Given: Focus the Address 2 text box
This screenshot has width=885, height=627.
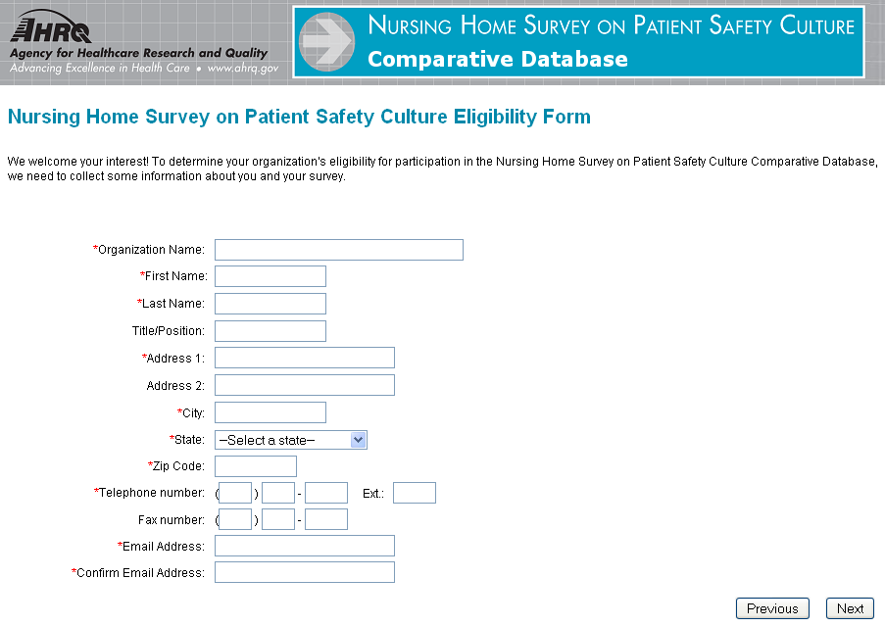Looking at the screenshot, I should click(x=304, y=385).
